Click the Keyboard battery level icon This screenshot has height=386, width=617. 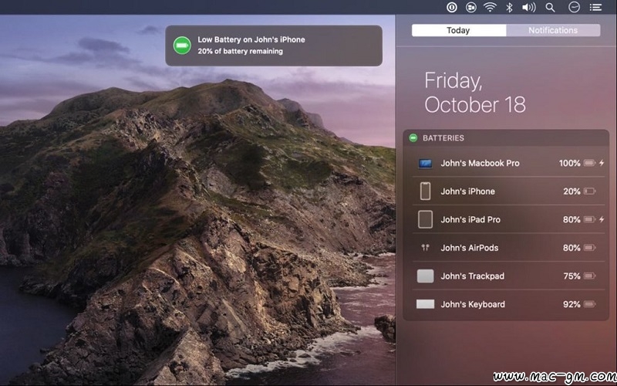[589, 304]
